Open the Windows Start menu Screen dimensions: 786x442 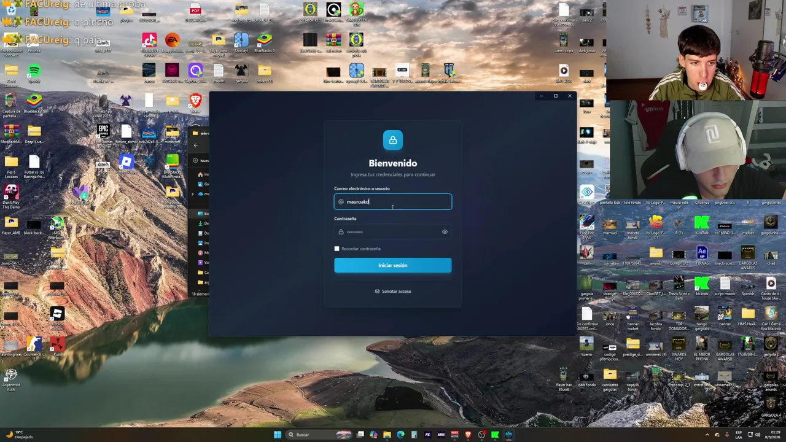[x=278, y=435]
